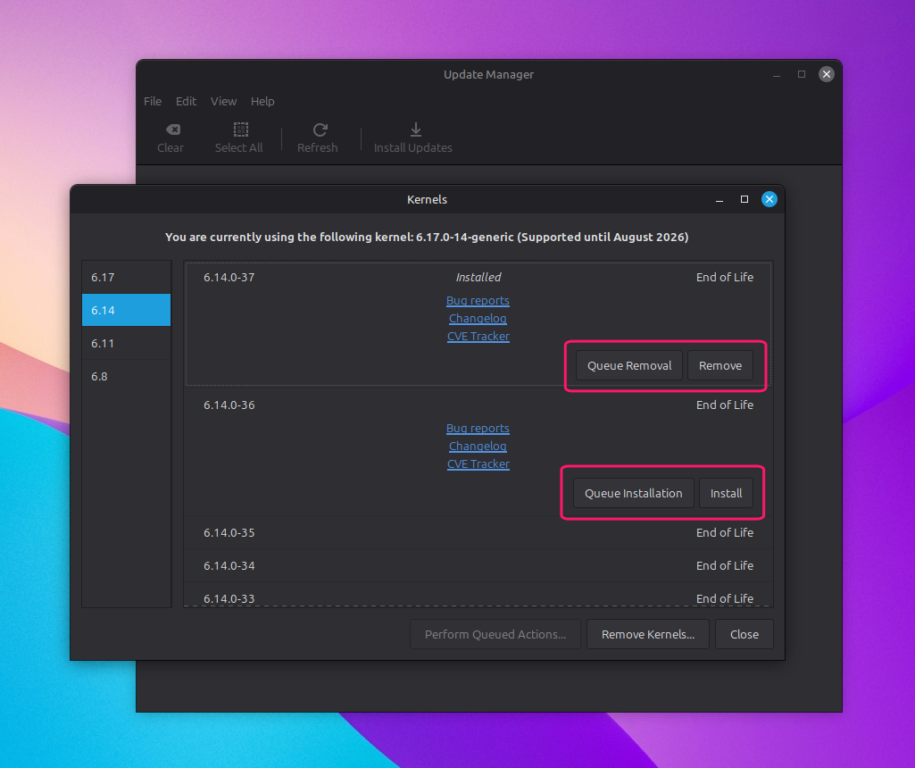The width and height of the screenshot is (915, 768).
Task: Select the 6.14.0-37 kernel version text
Action: tap(229, 277)
